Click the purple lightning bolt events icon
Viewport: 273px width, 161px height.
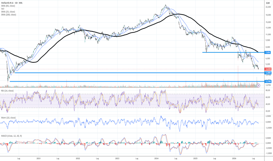pyautogui.click(x=259, y=85)
